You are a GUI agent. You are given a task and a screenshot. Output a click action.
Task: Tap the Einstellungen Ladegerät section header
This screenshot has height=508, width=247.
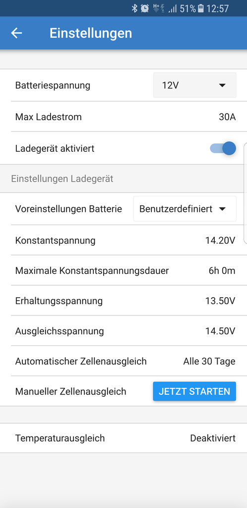tap(62, 179)
